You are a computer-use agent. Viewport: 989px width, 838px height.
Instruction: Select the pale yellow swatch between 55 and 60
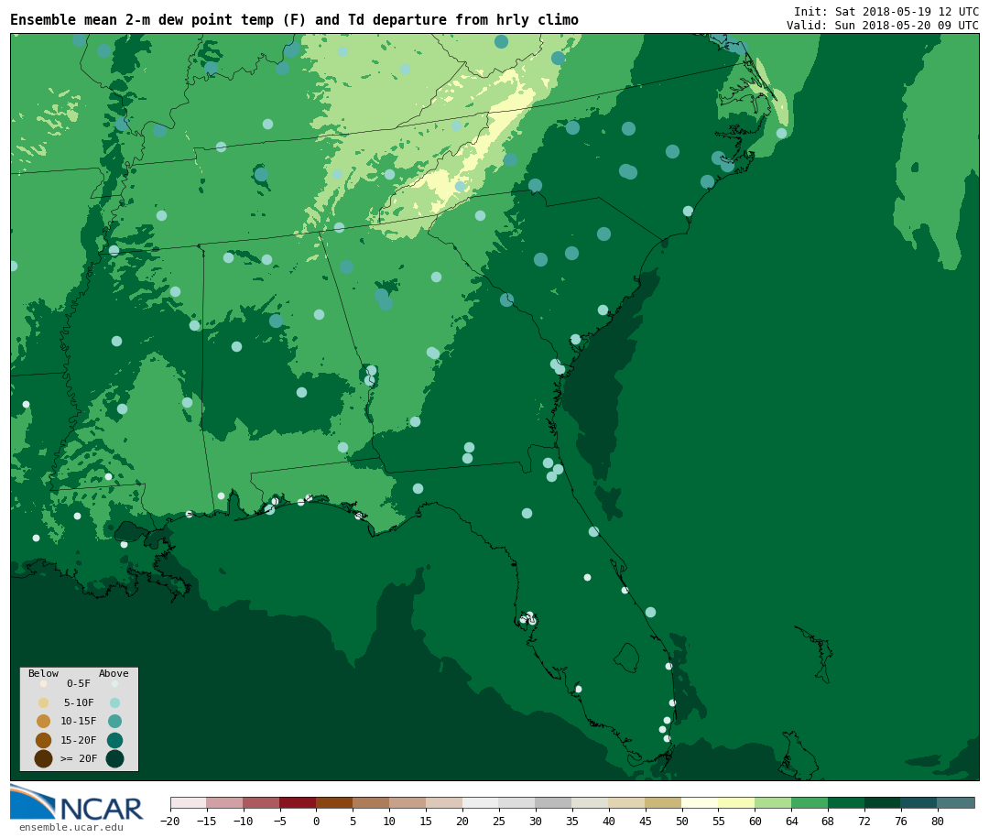736,802
